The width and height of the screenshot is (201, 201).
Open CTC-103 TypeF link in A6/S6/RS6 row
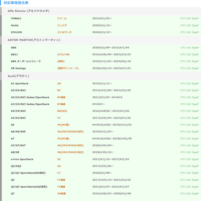click(189, 132)
